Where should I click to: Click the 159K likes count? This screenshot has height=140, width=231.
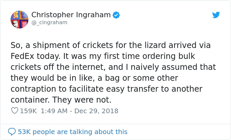pos(28,111)
